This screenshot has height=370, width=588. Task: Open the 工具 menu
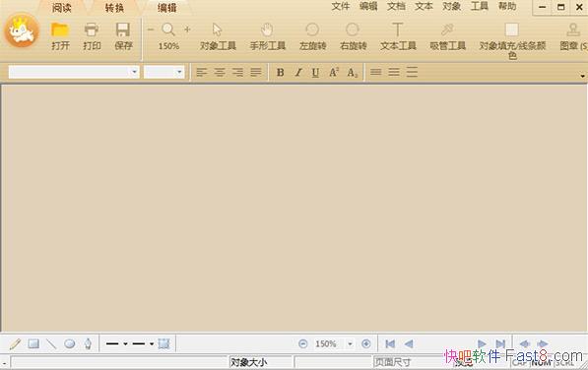(x=480, y=6)
